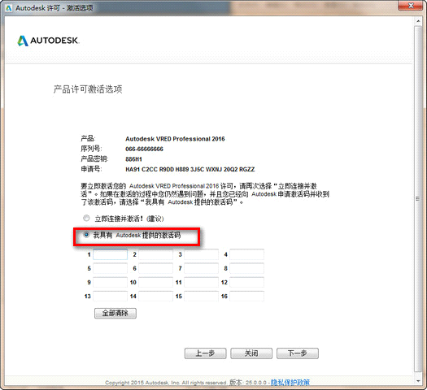Click activation code field 7
The height and width of the screenshot is (390, 427).
(201, 268)
